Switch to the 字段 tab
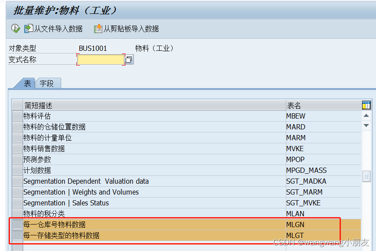Screen dimensions: 376x251 tap(47, 83)
